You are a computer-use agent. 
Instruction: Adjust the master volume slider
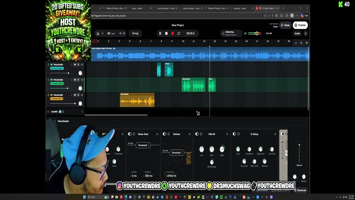pos(255,33)
